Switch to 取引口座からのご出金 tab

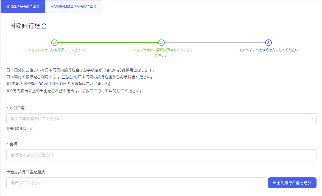[x=23, y=7]
